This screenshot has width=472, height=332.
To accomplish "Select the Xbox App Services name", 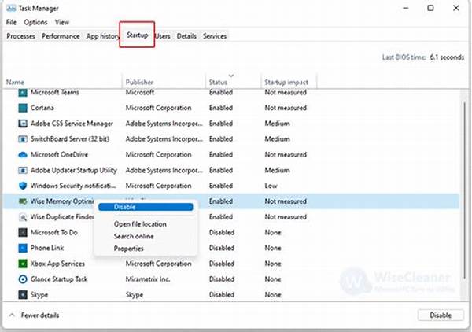I will pos(57,264).
